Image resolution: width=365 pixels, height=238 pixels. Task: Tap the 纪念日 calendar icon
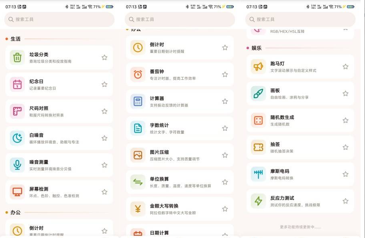17,84
